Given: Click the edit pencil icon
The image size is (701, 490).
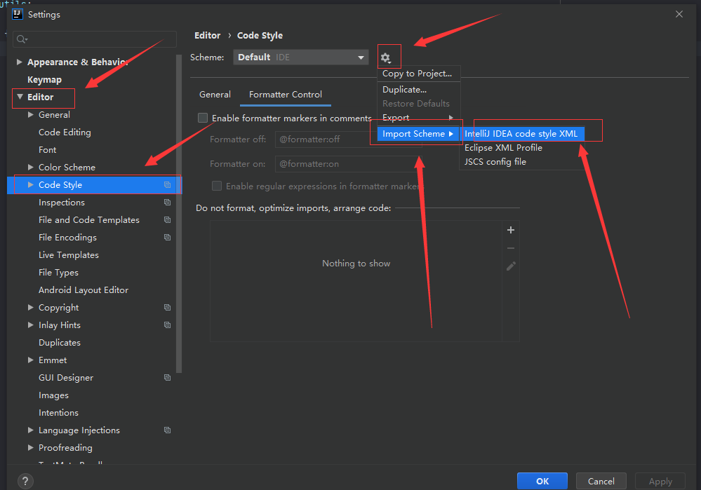Looking at the screenshot, I should pyautogui.click(x=510, y=265).
